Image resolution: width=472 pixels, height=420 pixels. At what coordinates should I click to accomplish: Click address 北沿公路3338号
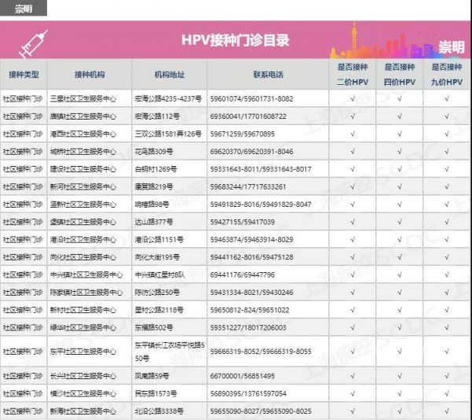point(159,411)
